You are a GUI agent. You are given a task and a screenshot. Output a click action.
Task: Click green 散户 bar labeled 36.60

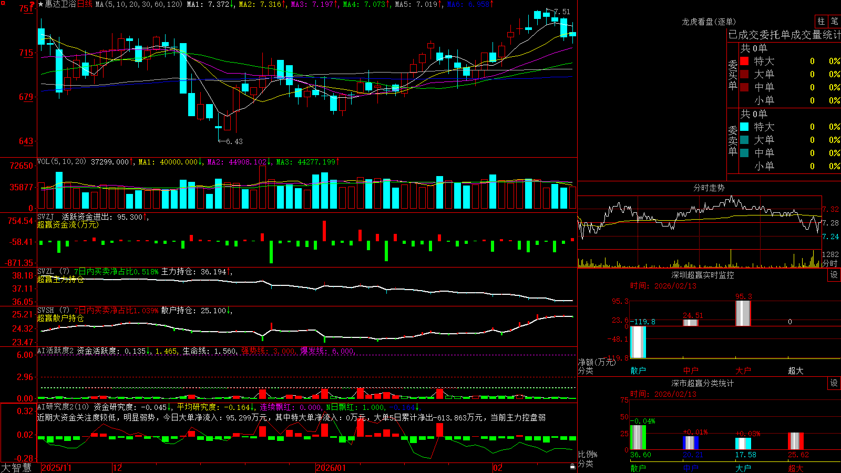[638, 437]
